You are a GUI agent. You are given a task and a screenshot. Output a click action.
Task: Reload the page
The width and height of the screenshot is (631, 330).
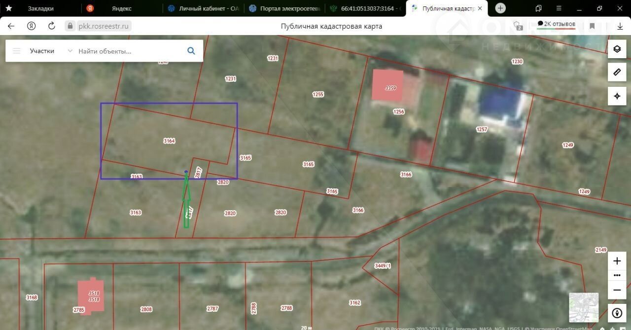[x=52, y=26]
